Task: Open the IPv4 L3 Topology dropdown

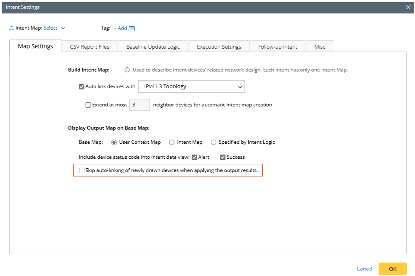Action: point(191,87)
